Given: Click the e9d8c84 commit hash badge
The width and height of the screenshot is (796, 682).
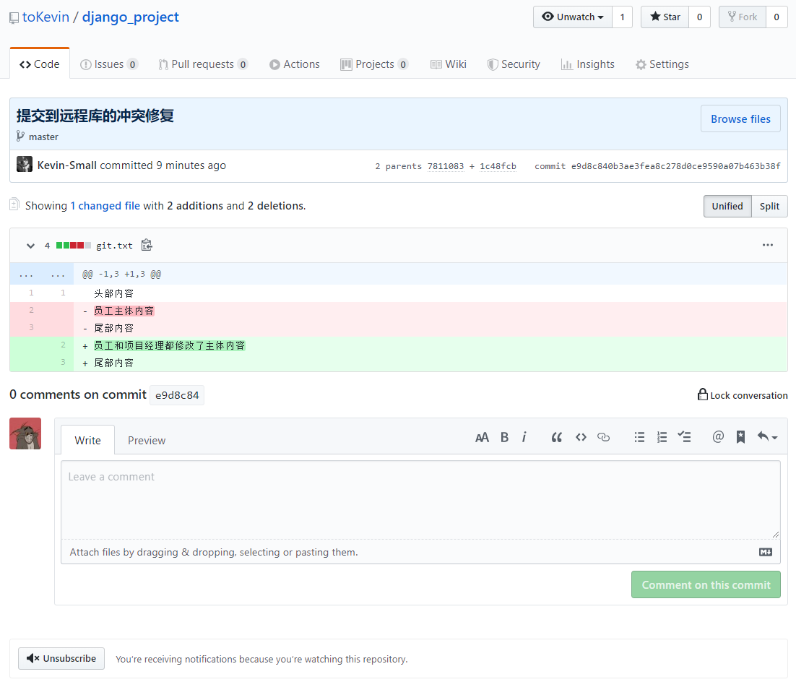Looking at the screenshot, I should point(177,395).
